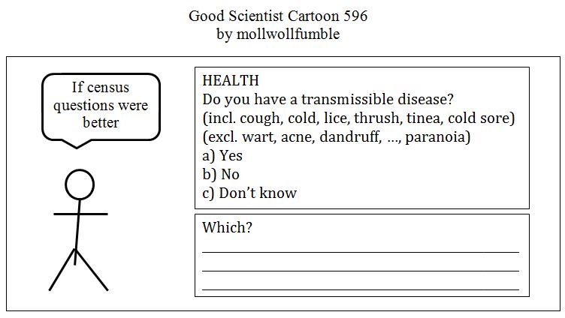
Task: Click the second blank answer line under "Which?"
Action: [361, 271]
